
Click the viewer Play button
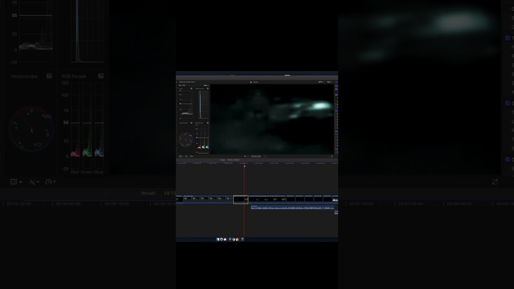[245, 156]
